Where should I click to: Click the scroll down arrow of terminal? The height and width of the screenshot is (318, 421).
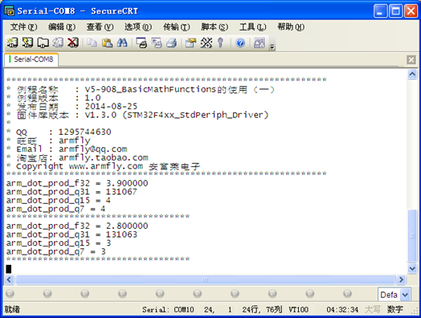tap(412, 268)
